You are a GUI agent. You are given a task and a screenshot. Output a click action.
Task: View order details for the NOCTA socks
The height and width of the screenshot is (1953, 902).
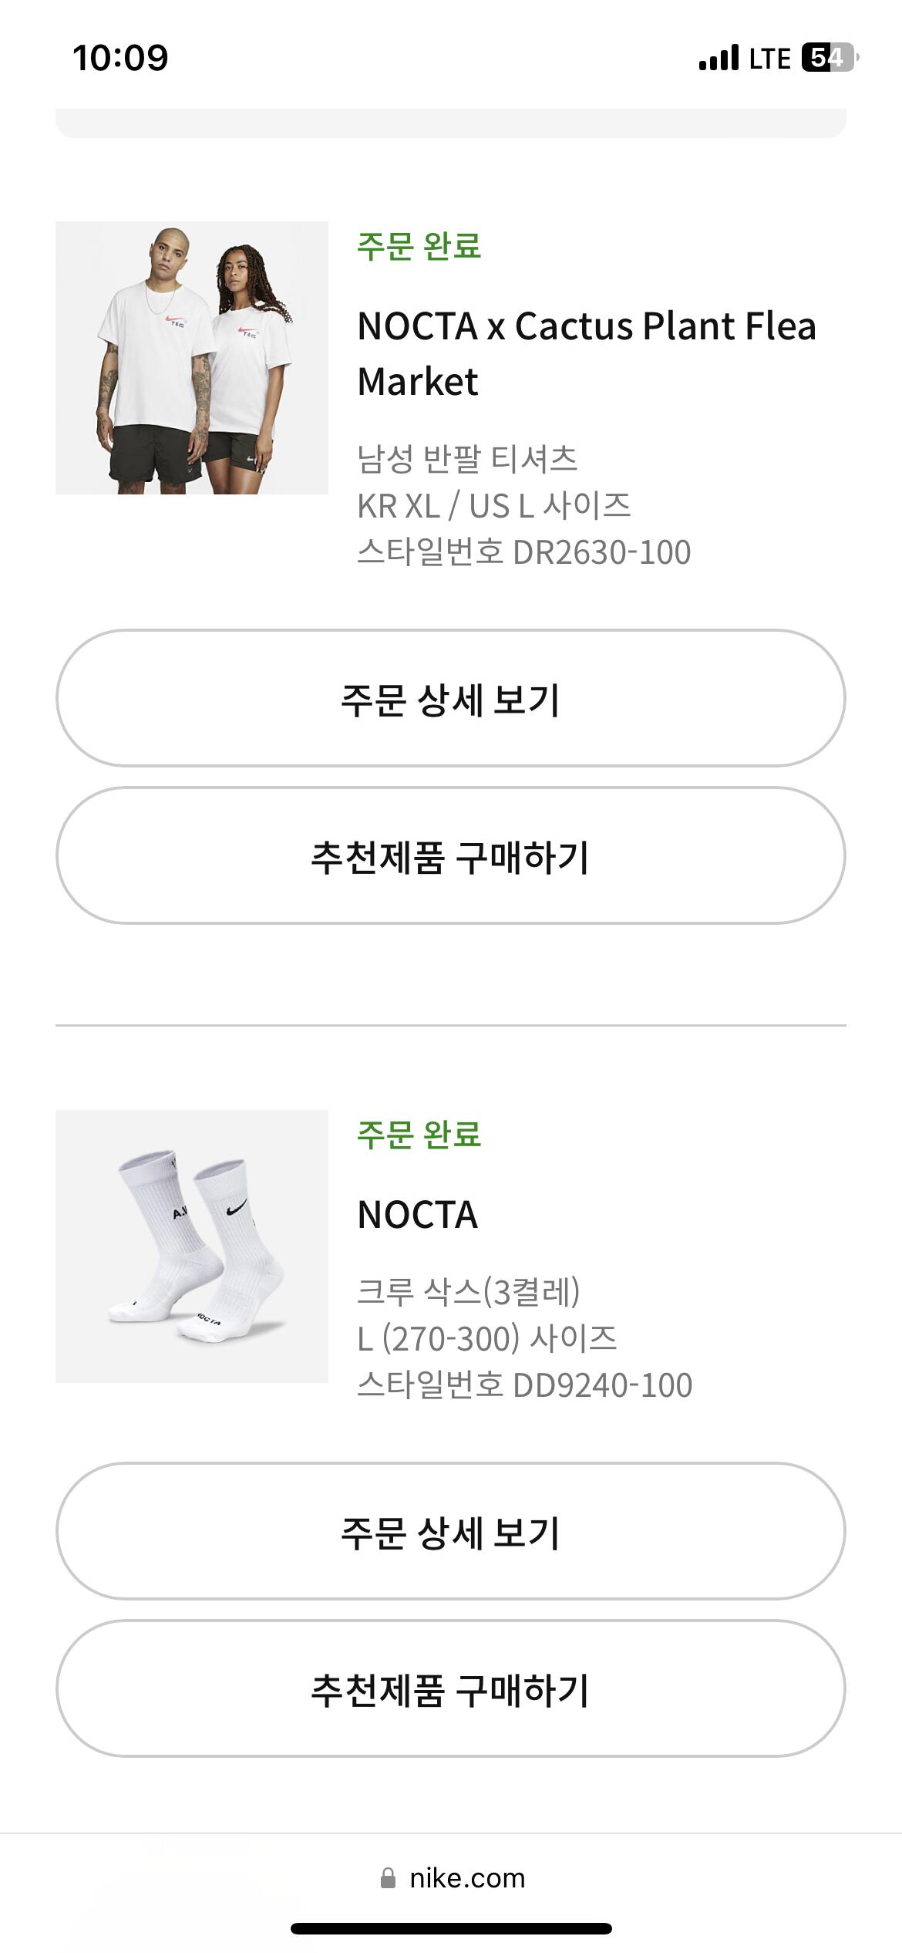tap(451, 1532)
